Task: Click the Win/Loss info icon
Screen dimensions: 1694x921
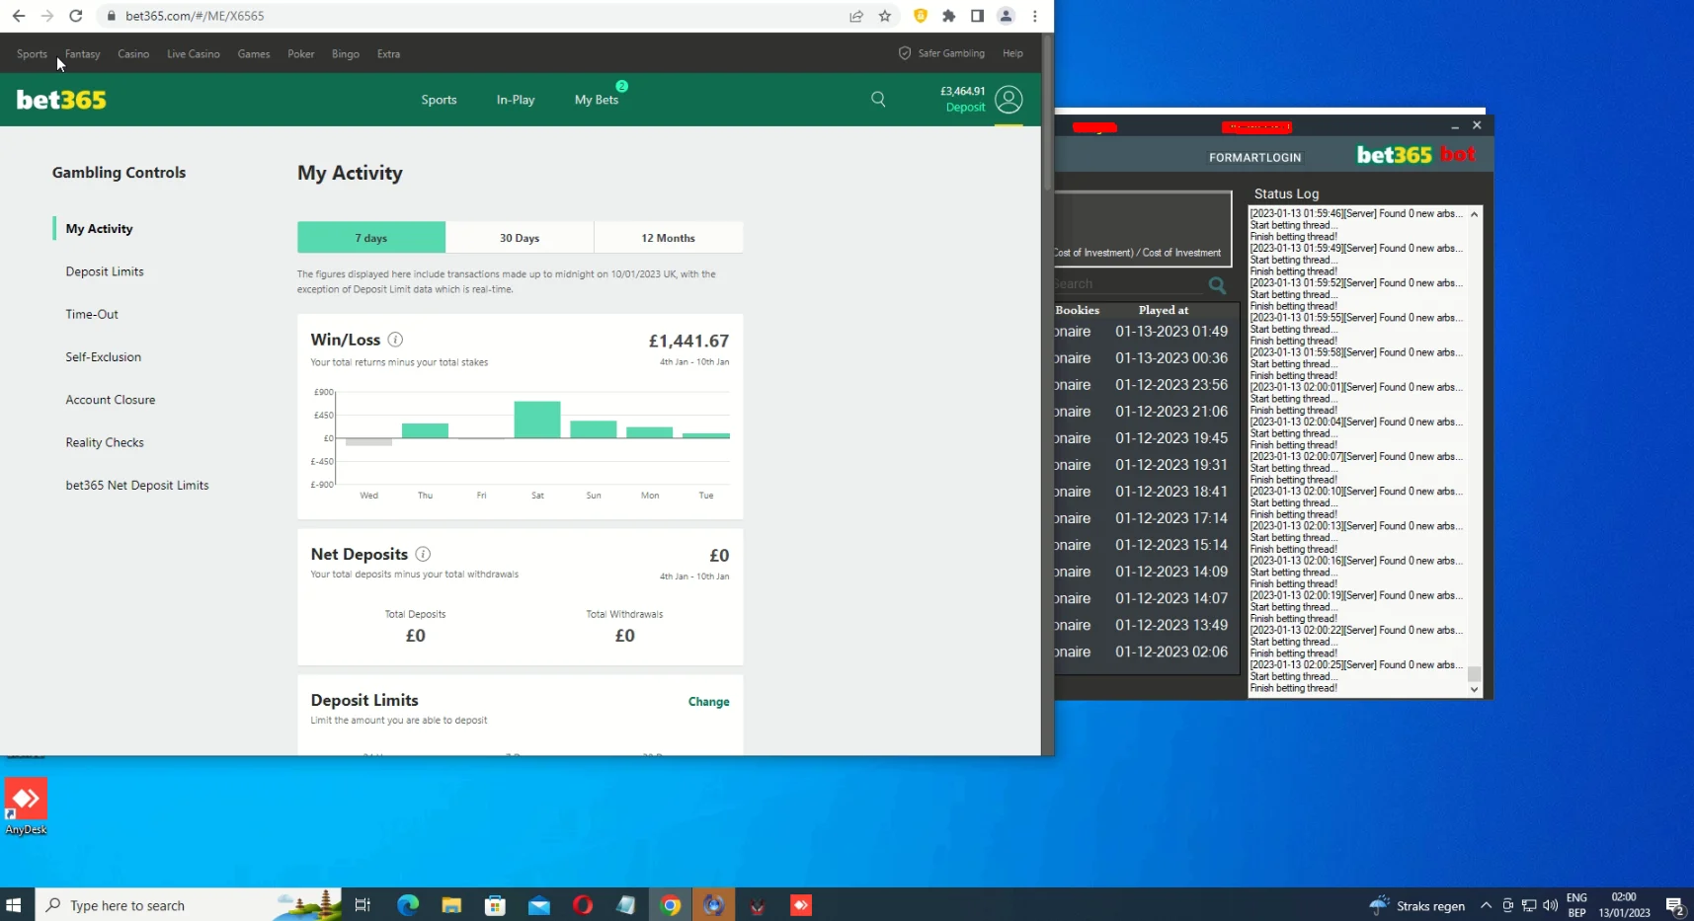Action: [395, 340]
